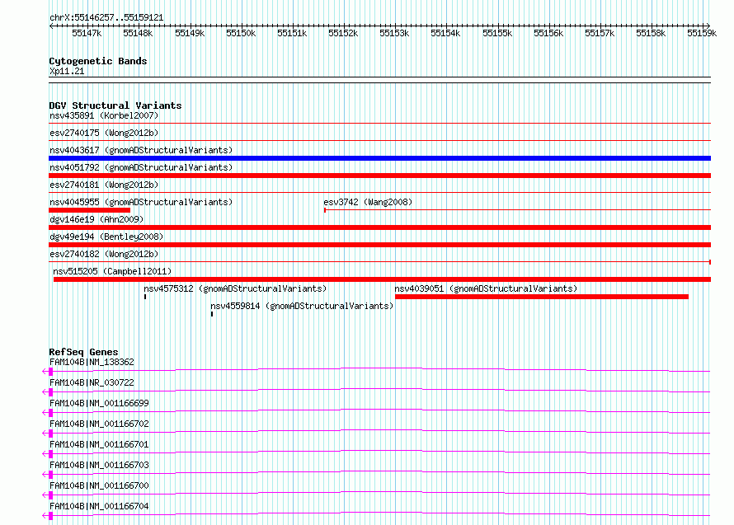Select the nsv4575312 small variant marker
Image resolution: width=734 pixels, height=525 pixels.
point(145,297)
